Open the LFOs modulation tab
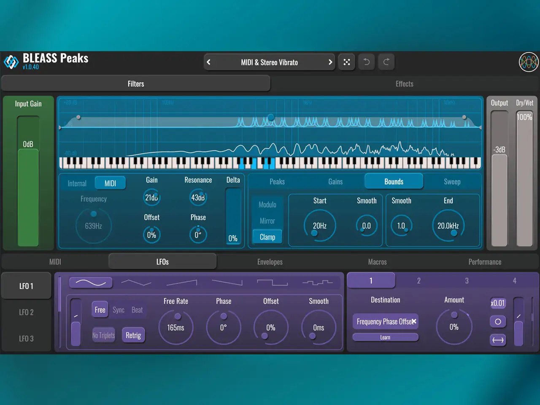 (x=162, y=262)
